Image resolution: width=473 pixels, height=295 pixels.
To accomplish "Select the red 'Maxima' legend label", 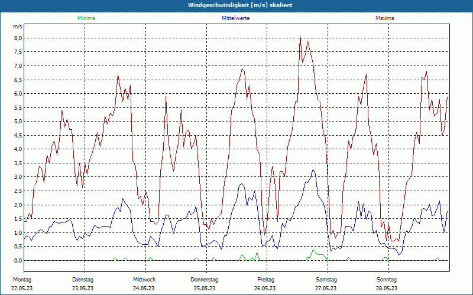I will (x=385, y=18).
